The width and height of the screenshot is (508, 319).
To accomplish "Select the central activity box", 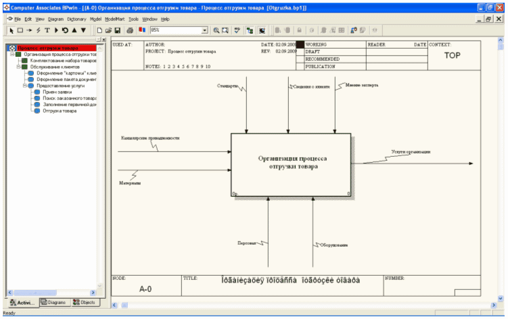I will tap(291, 165).
